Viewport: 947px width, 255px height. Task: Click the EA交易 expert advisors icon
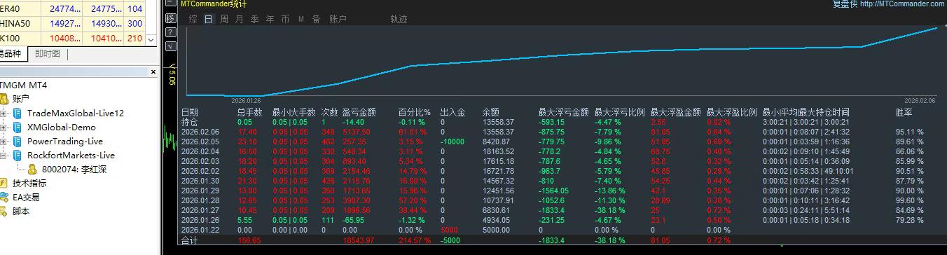(x=4, y=197)
